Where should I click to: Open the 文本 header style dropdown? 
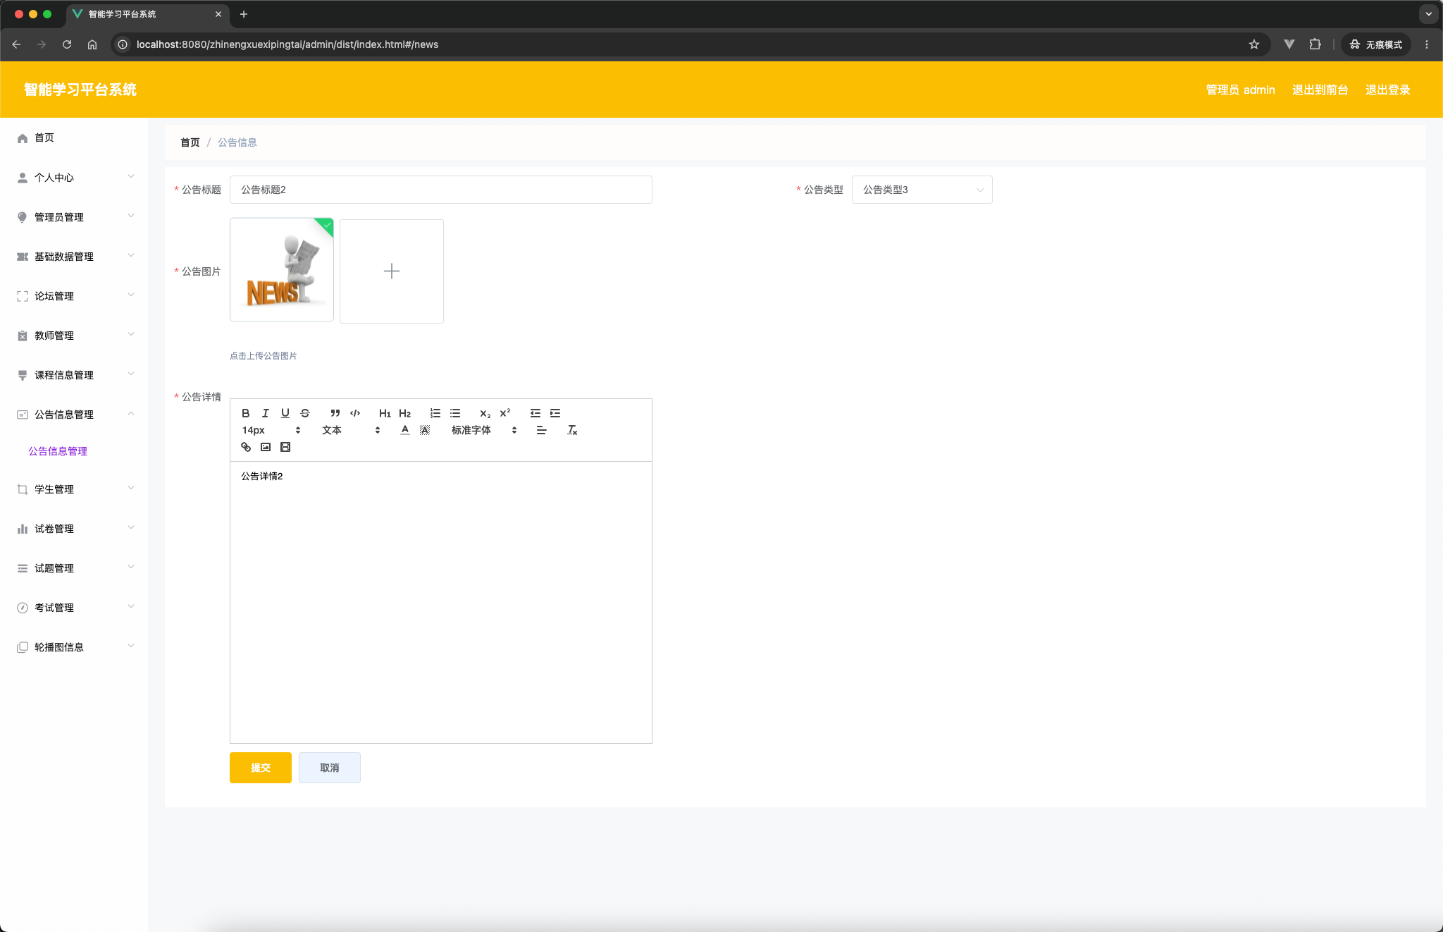(351, 430)
